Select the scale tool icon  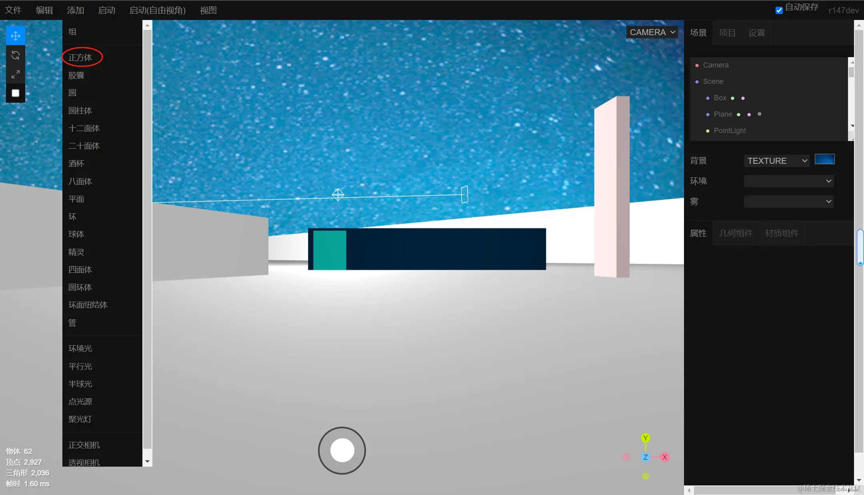coord(16,74)
